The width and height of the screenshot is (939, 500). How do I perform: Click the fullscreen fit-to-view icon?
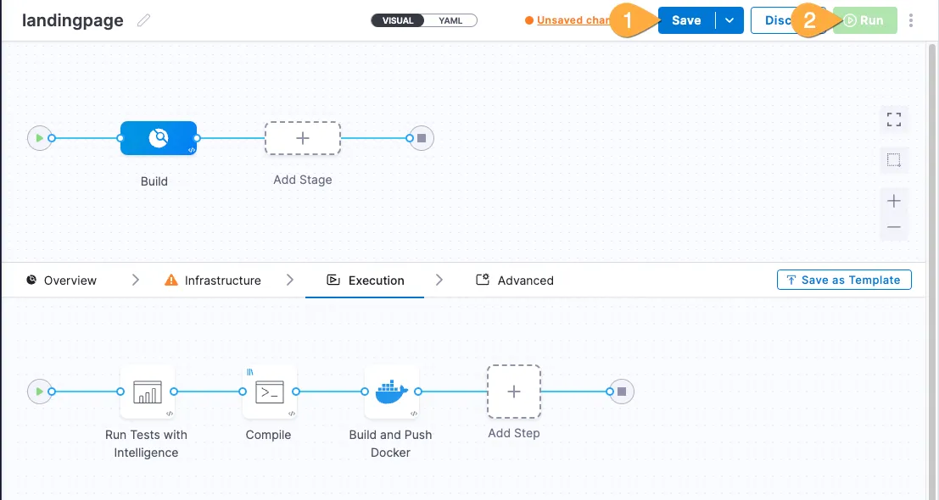pos(893,119)
